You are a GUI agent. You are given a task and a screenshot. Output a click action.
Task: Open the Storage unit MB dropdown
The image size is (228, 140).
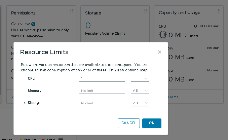tap(140, 103)
